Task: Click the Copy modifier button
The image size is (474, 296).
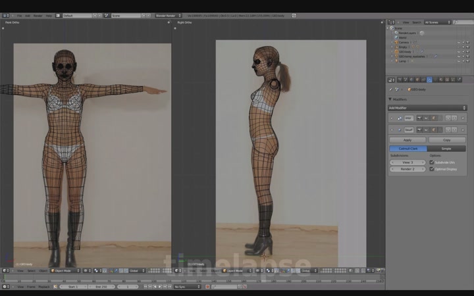Action: coord(447,140)
